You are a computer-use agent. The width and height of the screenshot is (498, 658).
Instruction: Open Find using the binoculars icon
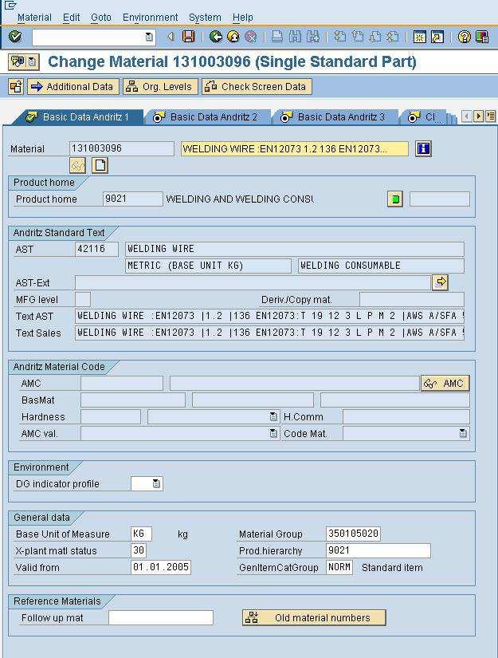[295, 37]
